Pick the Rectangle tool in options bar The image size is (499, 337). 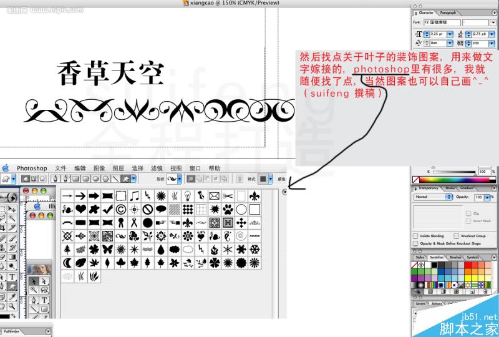pos(75,178)
